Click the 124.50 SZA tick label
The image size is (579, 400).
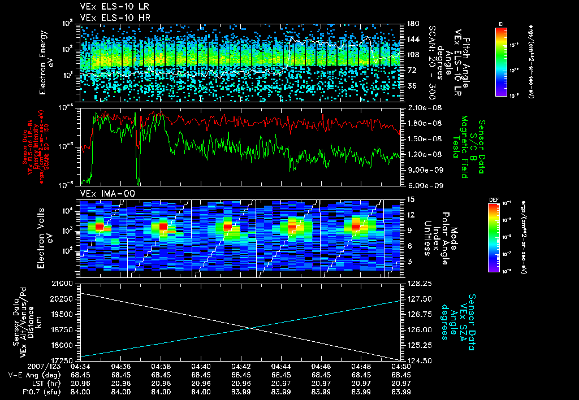(x=419, y=361)
